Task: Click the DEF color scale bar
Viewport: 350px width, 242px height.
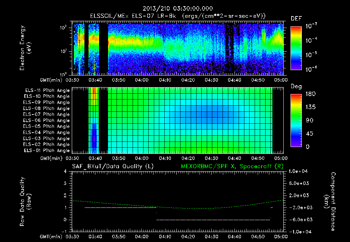Action: pos(296,48)
